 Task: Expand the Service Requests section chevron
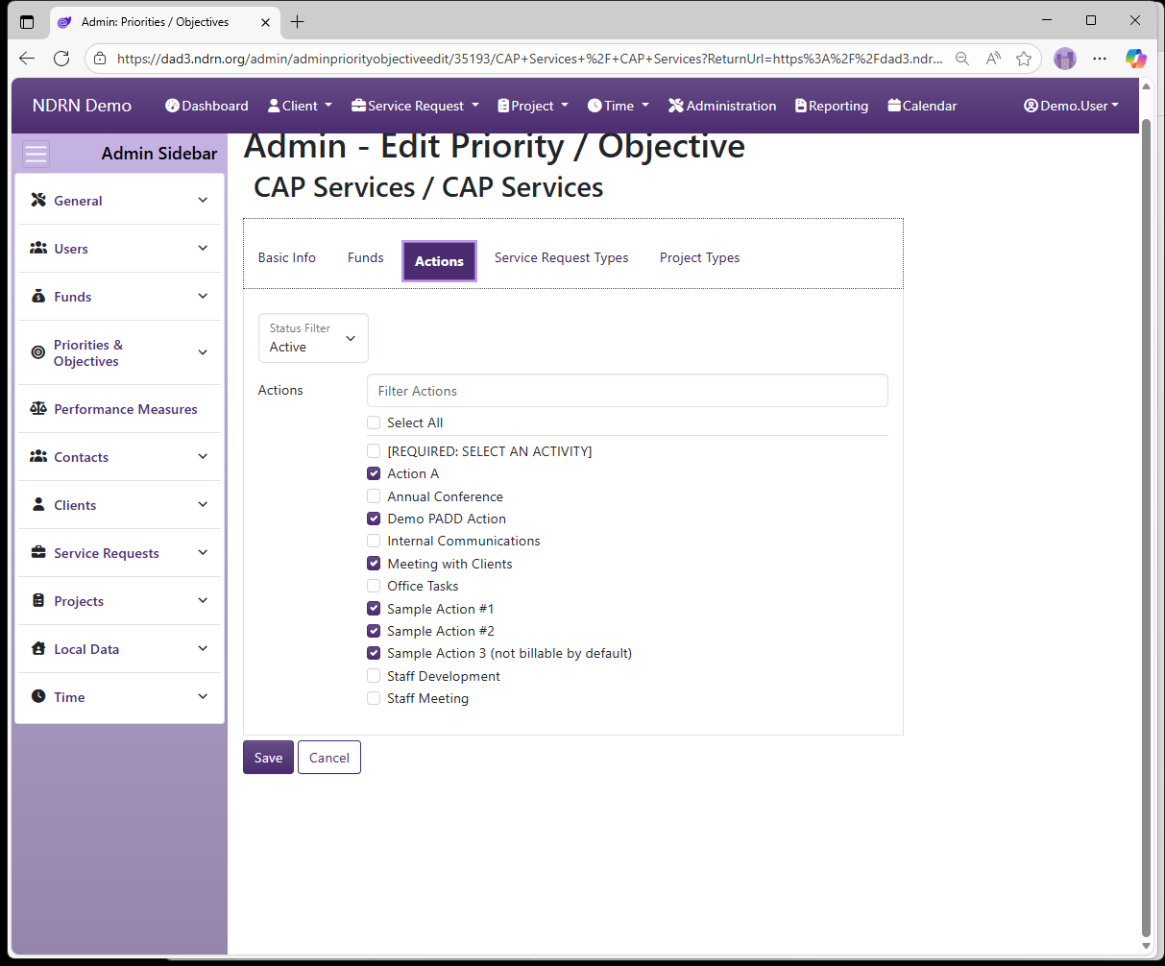click(x=203, y=552)
